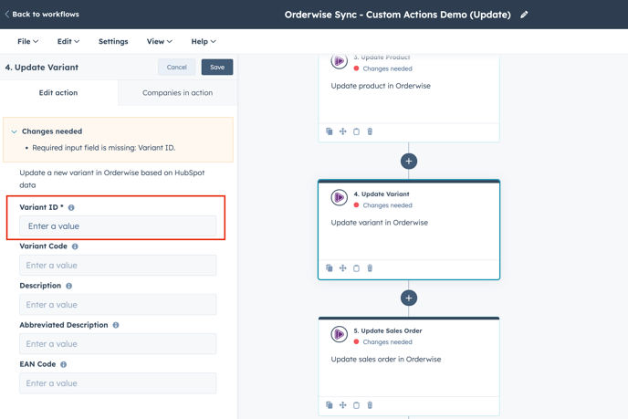Click move icon on Update Product card
Screen dimensions: 628x419
[343, 131]
